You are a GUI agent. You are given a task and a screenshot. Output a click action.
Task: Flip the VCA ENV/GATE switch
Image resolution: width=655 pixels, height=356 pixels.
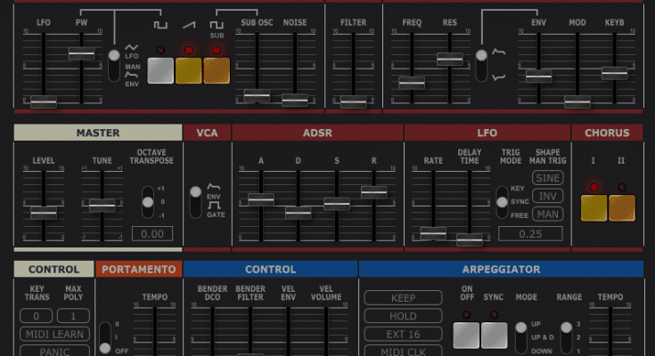(195, 202)
